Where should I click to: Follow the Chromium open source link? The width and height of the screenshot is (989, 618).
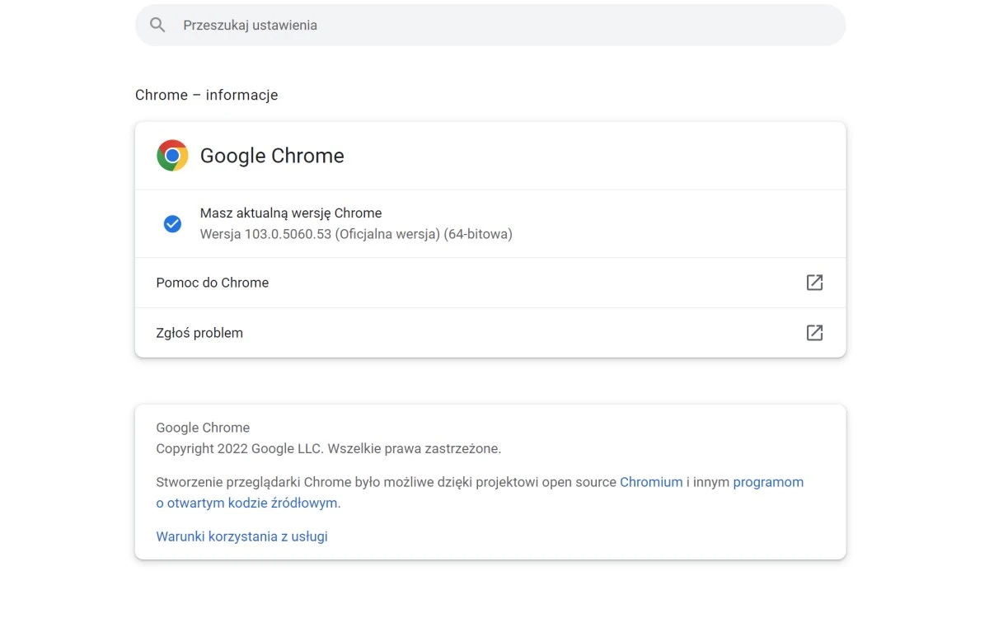coord(651,482)
